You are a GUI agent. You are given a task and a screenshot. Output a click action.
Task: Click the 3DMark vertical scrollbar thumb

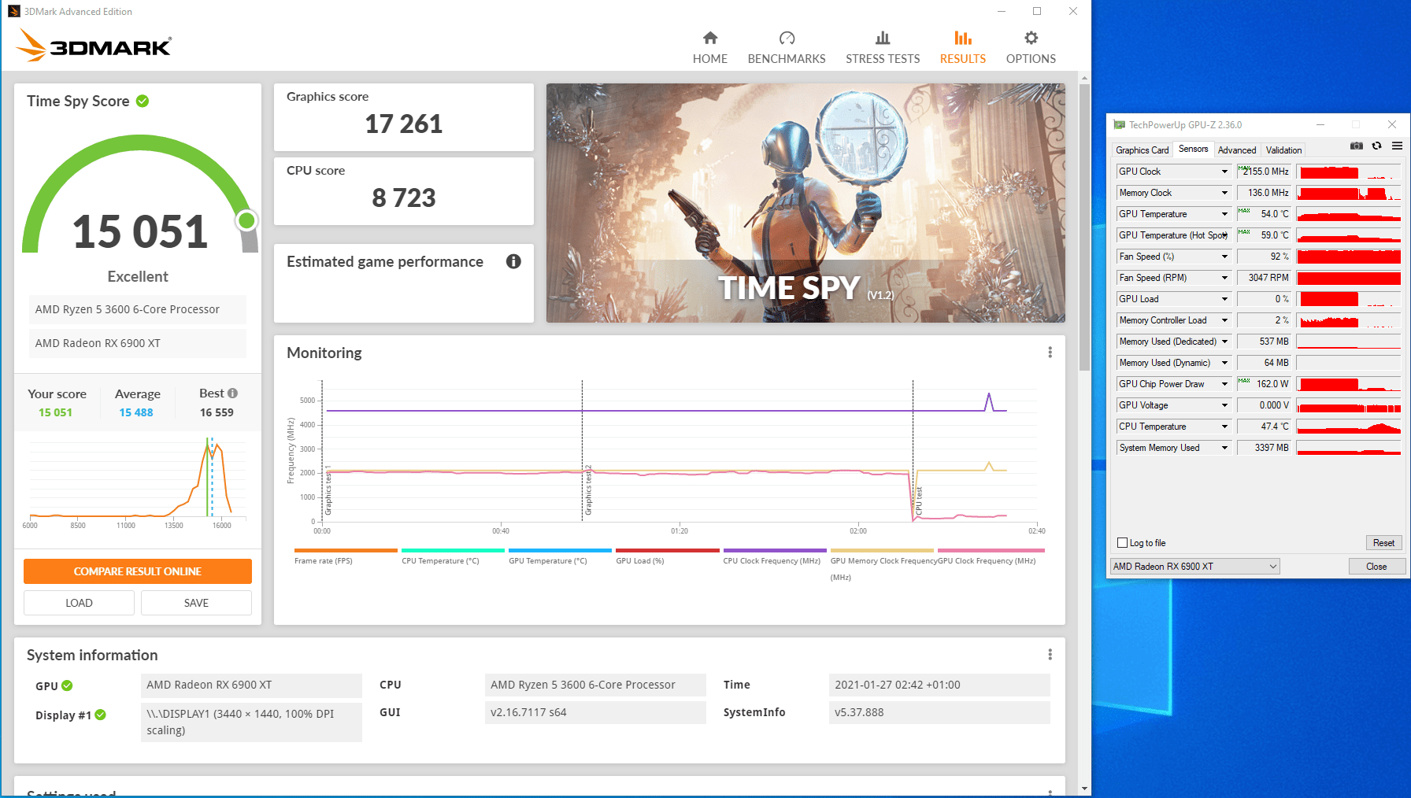pyautogui.click(x=1084, y=227)
